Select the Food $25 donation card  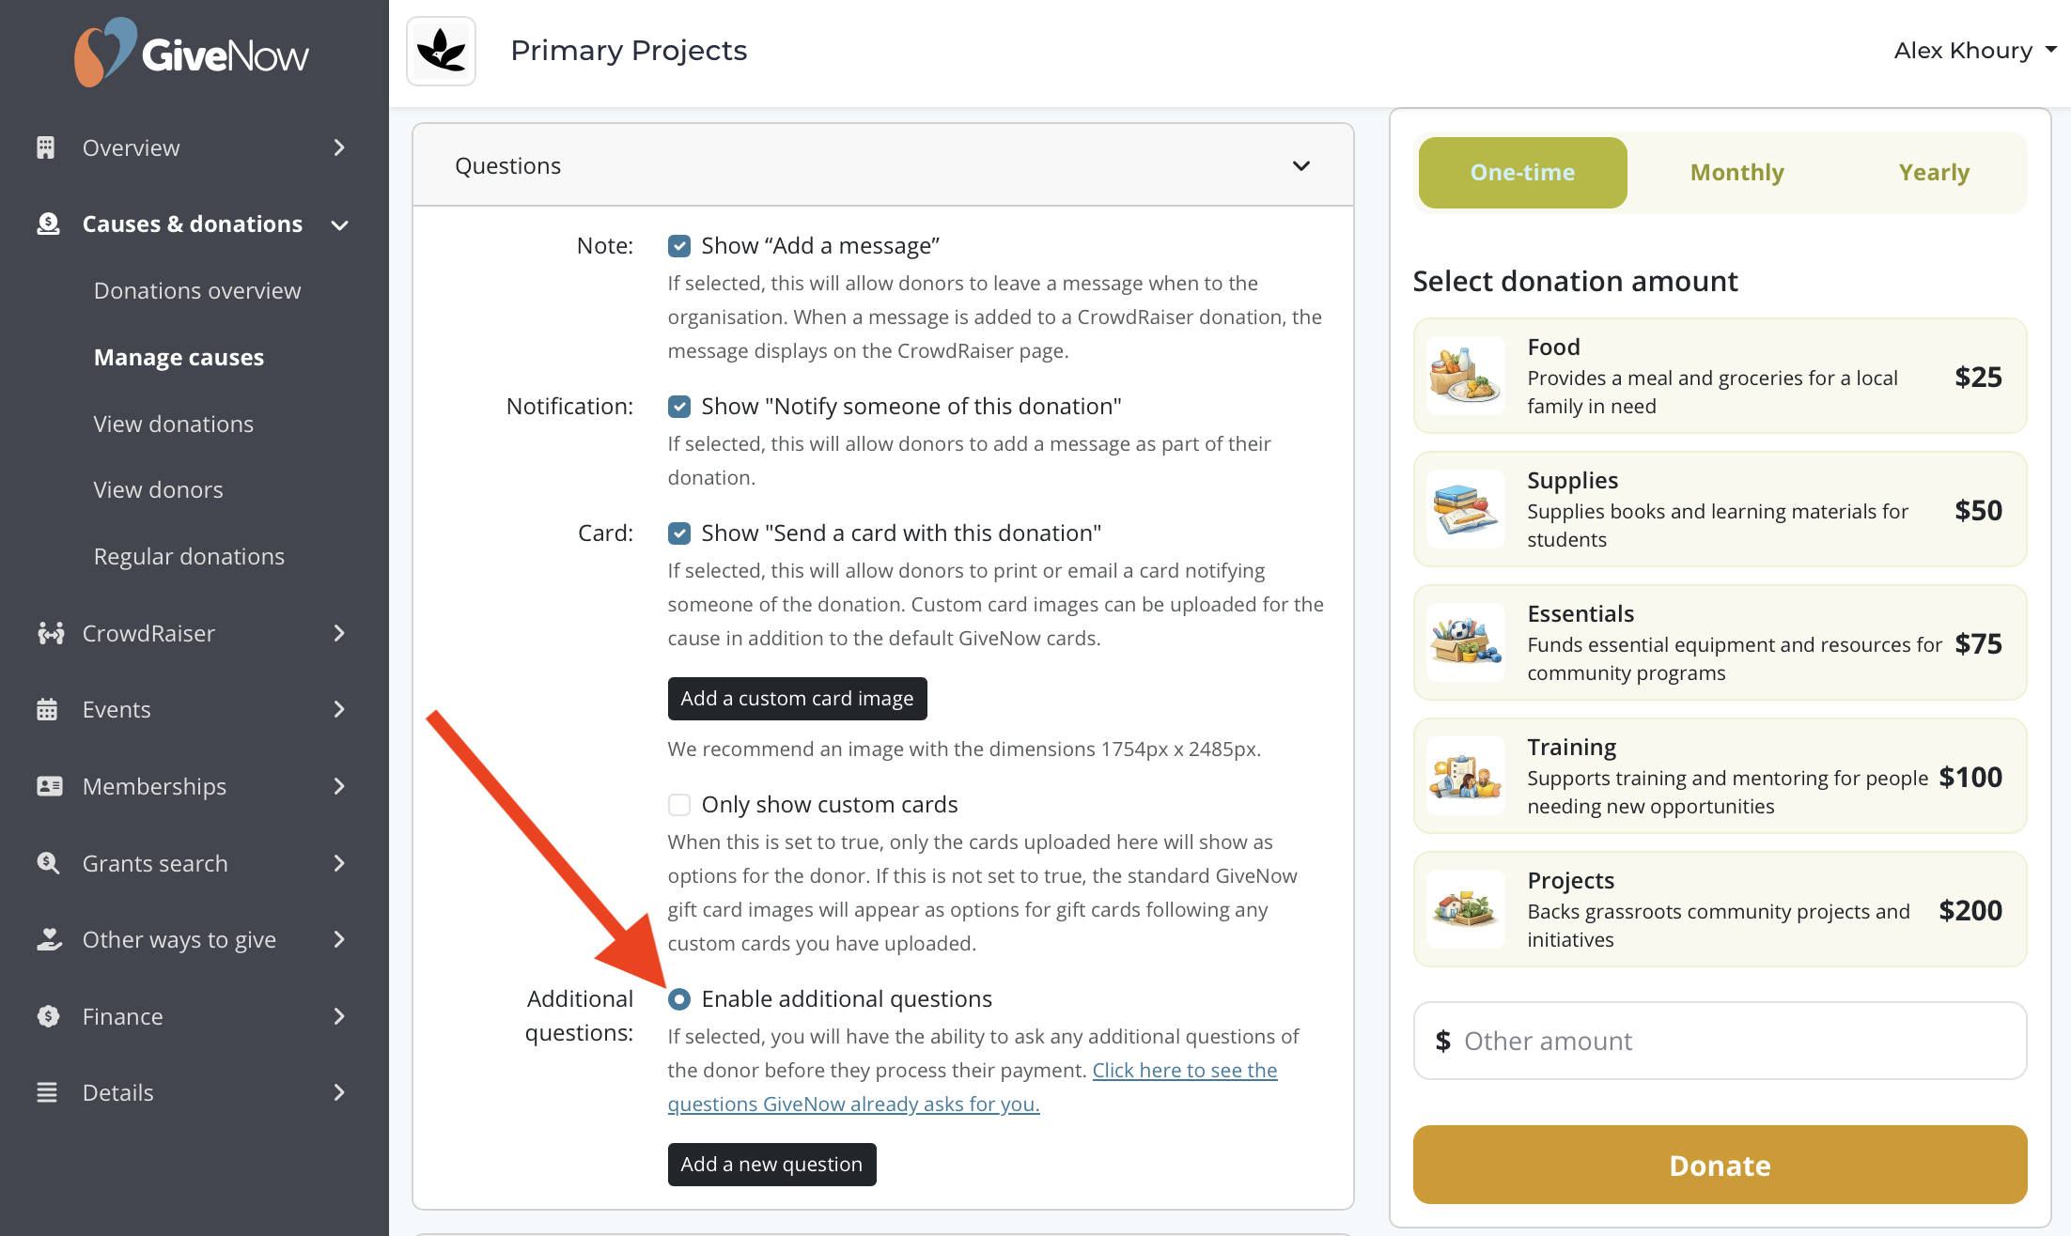pyautogui.click(x=1720, y=376)
